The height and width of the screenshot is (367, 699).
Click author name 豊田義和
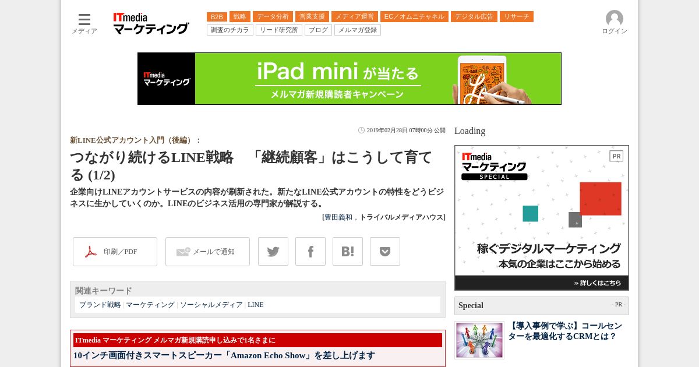(338, 217)
